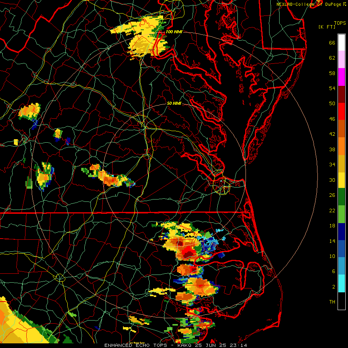Click the '10' legend value

[x=332, y=256]
